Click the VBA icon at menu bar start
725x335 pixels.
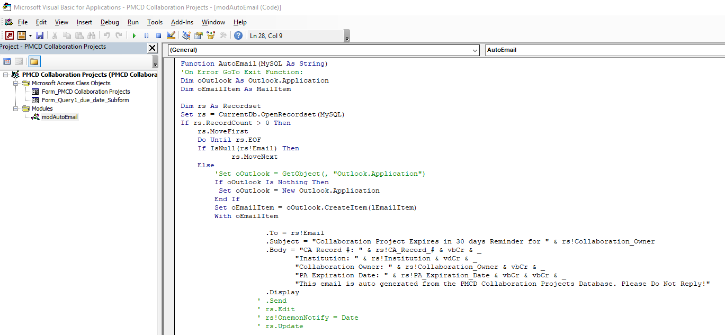pos(9,22)
